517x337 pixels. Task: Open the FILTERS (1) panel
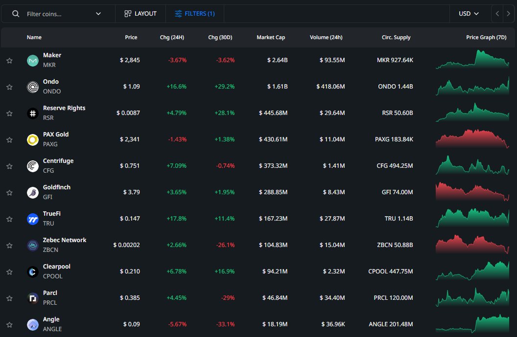[195, 14]
